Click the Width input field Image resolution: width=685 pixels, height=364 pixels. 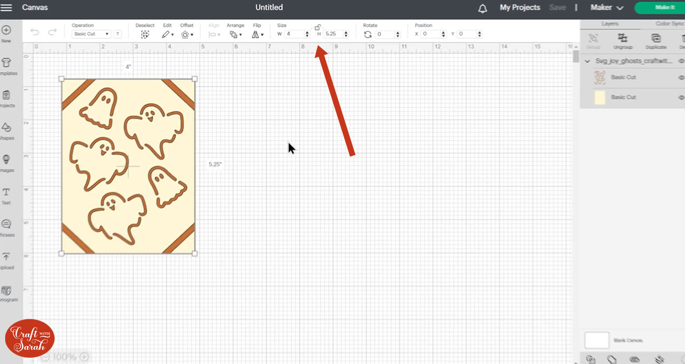295,34
